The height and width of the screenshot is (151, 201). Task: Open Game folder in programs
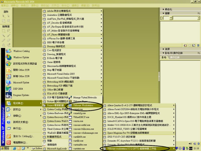72,62
